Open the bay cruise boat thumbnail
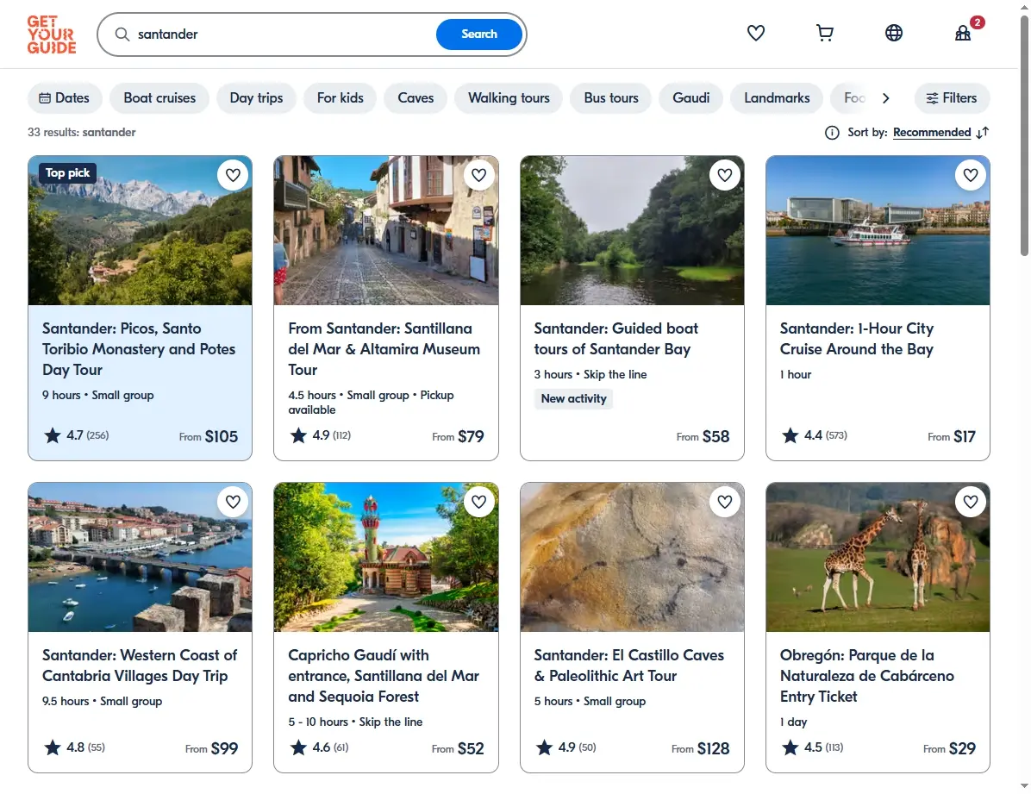 pyautogui.click(x=878, y=230)
